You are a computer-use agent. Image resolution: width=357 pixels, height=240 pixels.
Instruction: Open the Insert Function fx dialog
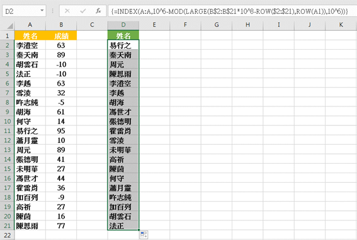[98, 11]
